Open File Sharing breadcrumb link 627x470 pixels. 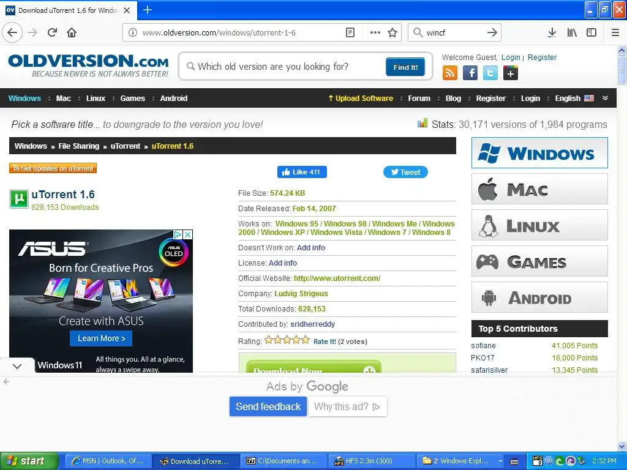pos(79,146)
